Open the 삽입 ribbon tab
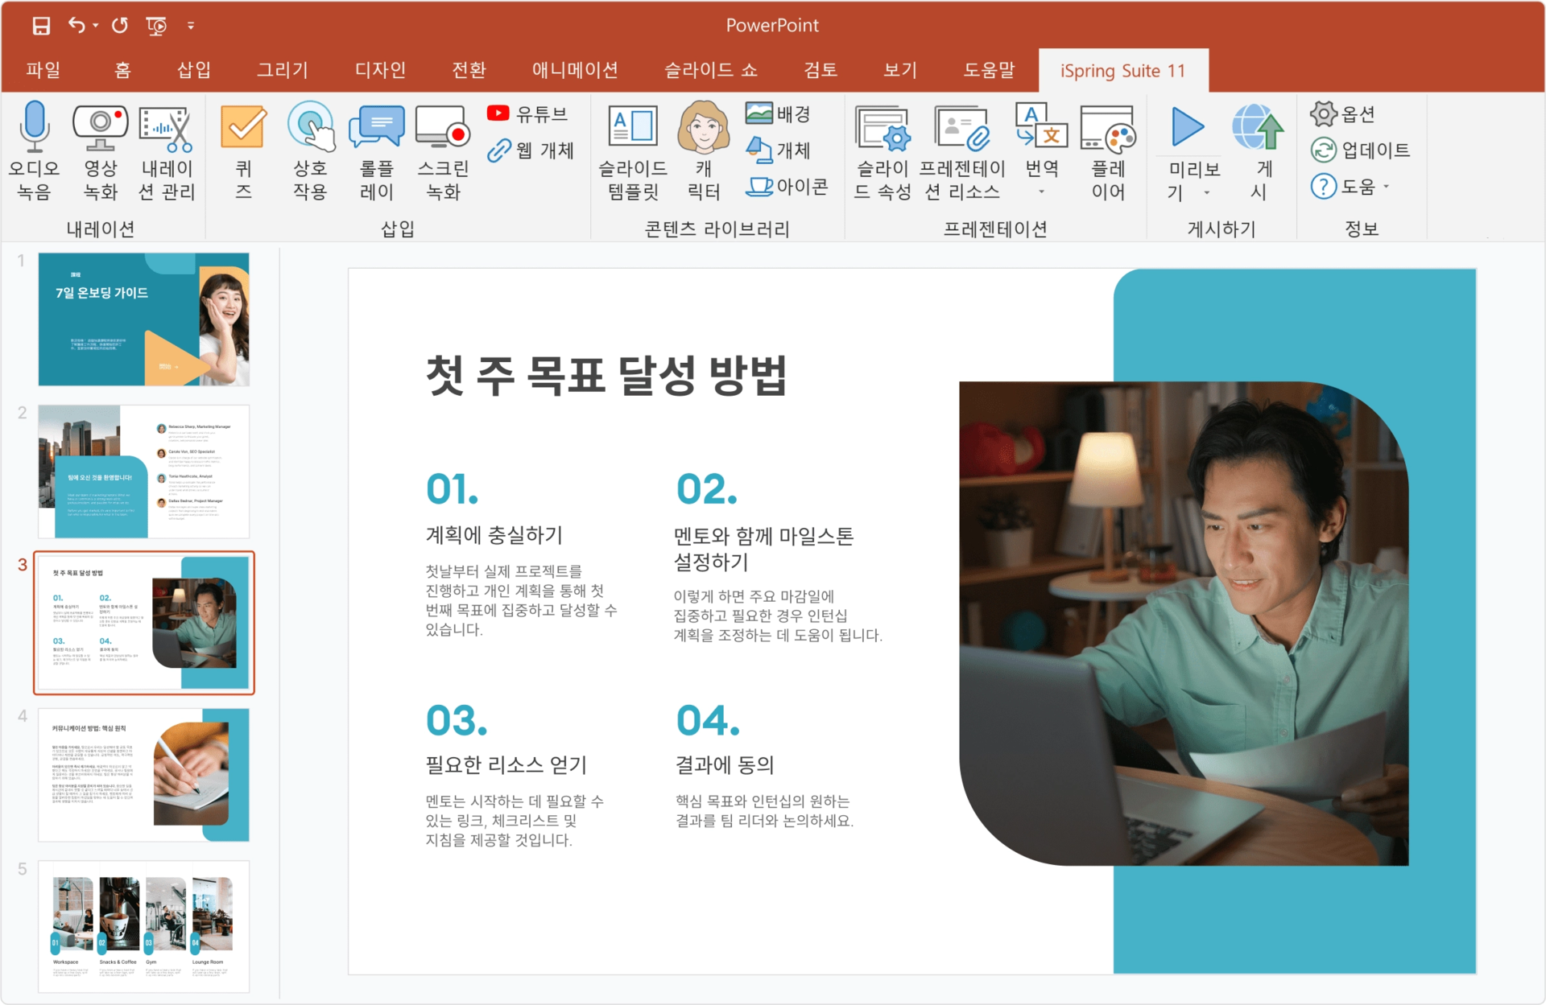 click(x=194, y=70)
